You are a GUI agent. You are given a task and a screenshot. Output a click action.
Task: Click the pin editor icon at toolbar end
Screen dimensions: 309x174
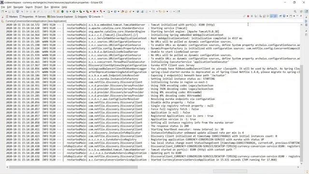[x=179, y=12]
